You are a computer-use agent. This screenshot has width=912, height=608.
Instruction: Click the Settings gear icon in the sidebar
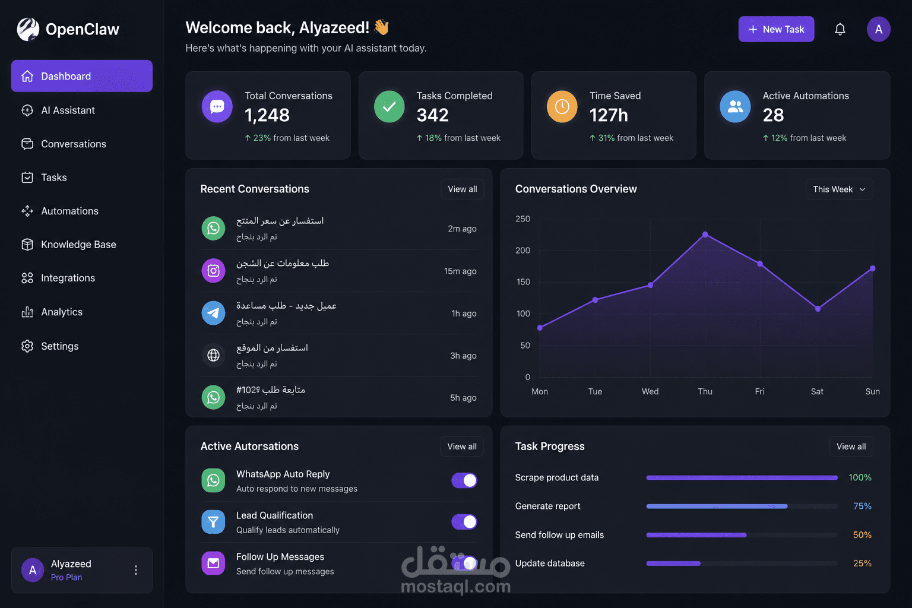point(27,346)
